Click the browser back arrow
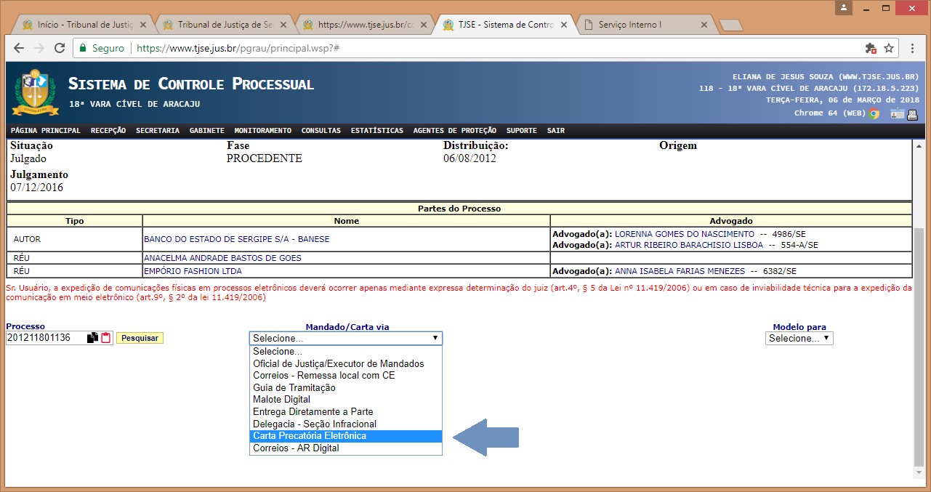The height and width of the screenshot is (492, 931). pos(19,48)
